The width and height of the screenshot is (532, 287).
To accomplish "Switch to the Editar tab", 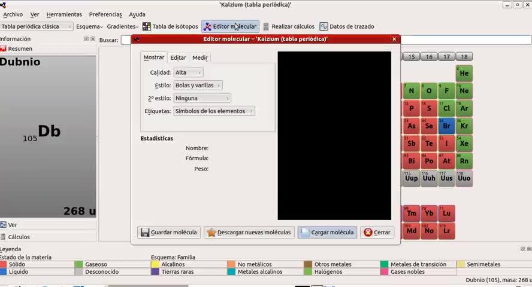I will click(178, 58).
